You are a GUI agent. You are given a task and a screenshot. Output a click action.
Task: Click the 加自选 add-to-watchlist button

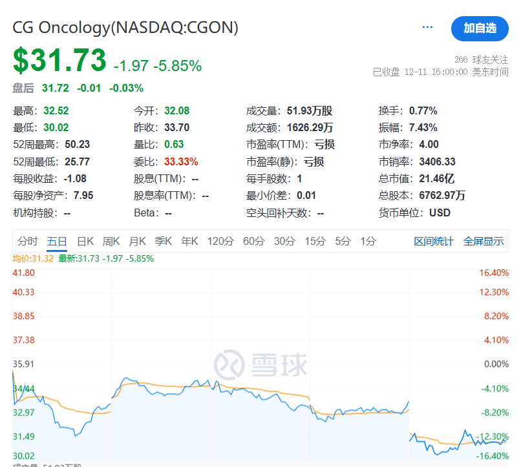tap(480, 28)
